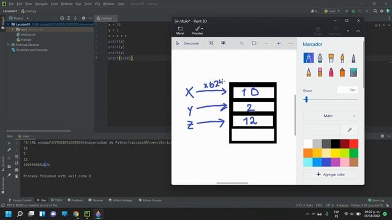The width and height of the screenshot is (392, 220).
Task: Select the Pencil tool in Paint 3D
Action: tap(309, 72)
